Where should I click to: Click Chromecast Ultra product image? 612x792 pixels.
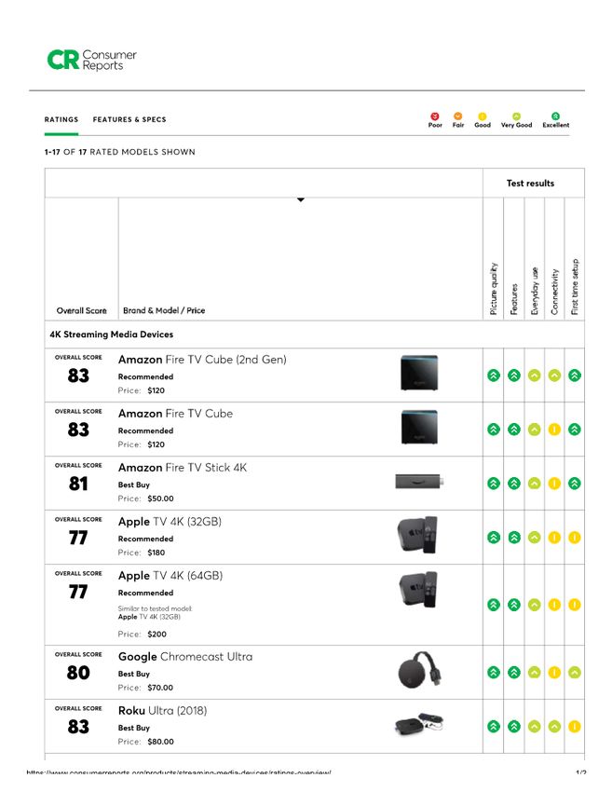[420, 670]
